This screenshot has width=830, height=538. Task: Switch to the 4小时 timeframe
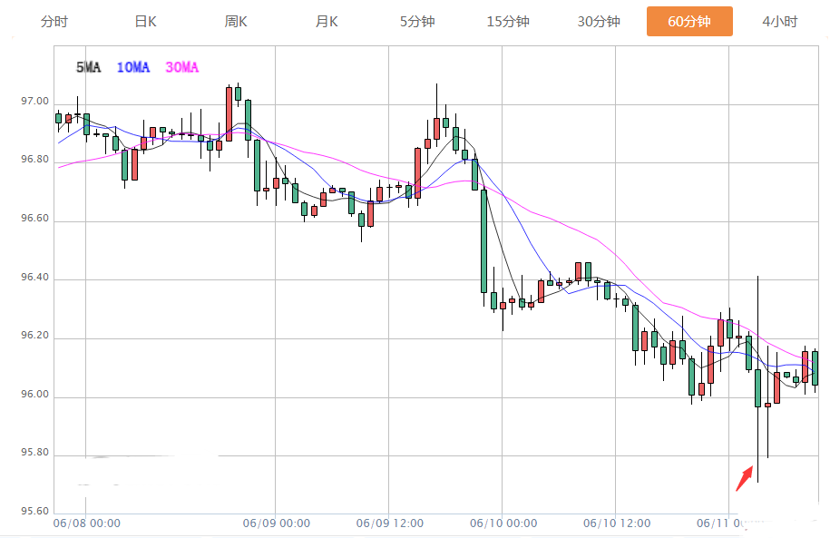779,22
